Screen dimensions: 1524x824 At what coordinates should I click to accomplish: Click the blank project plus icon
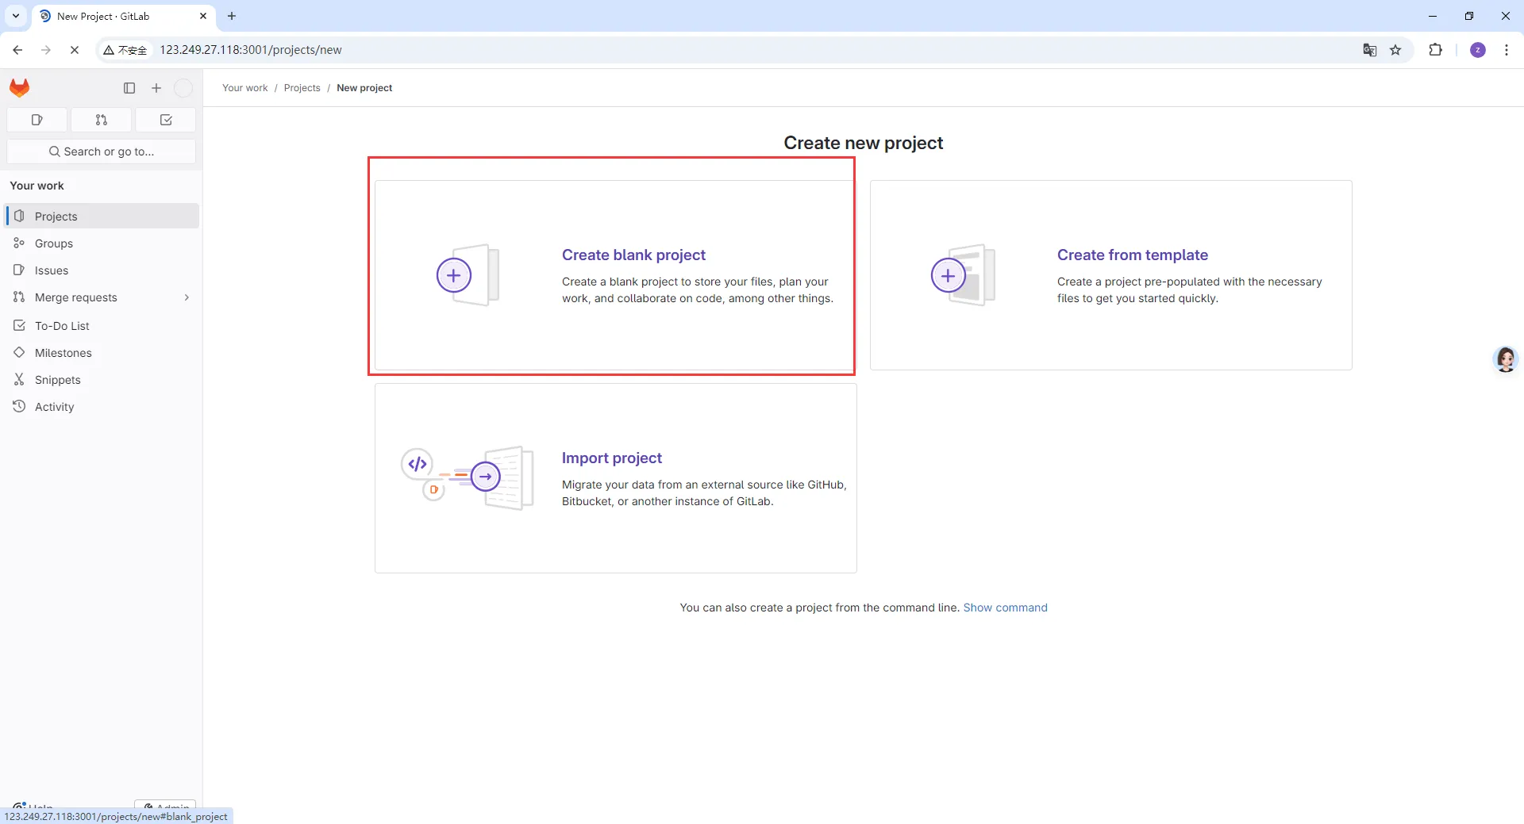454,275
